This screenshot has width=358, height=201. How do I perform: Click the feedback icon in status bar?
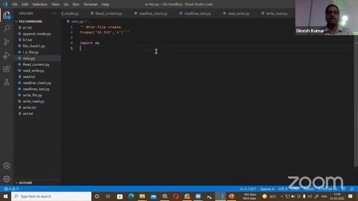pos(343,189)
